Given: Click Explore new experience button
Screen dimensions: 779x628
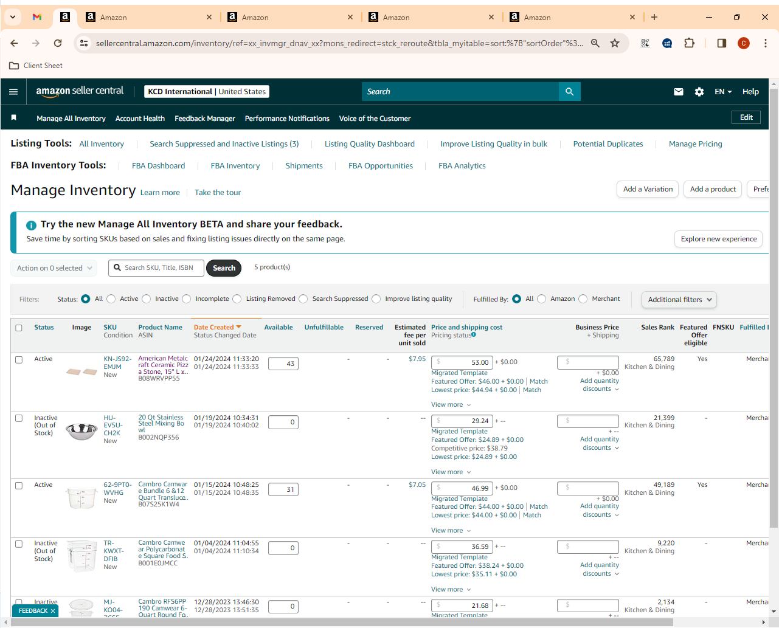Looking at the screenshot, I should point(719,239).
